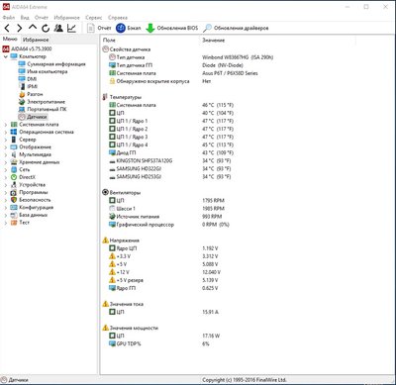Expand the Системная плата tree node
This screenshot has height=385, width=396.
pos(5,125)
